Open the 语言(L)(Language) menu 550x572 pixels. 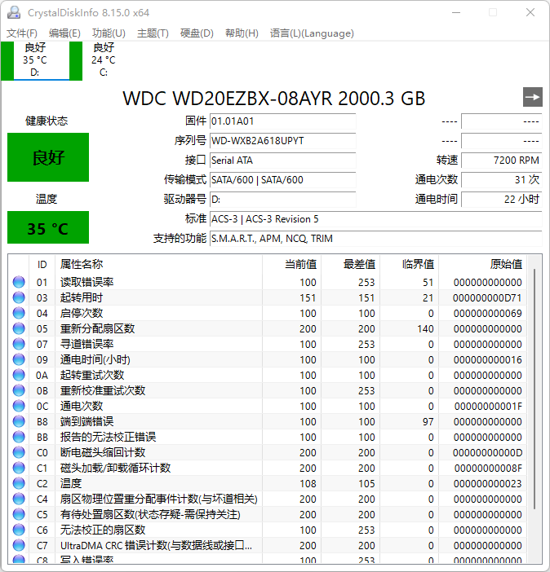click(x=312, y=33)
